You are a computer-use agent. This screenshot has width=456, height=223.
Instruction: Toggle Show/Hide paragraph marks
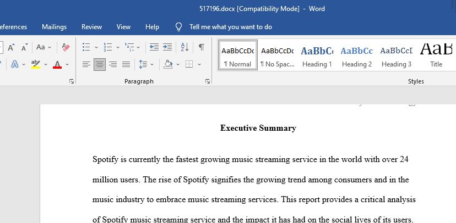pos(201,47)
